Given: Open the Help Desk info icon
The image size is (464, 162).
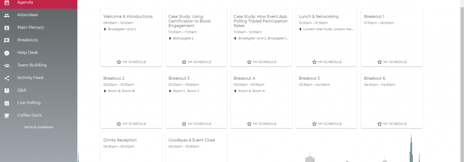Looking at the screenshot, I should 7,53.
